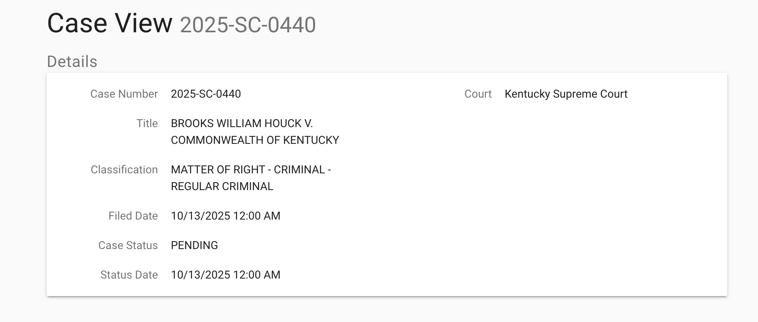Click the Filed Date field label
The height and width of the screenshot is (322, 758).
coord(133,216)
